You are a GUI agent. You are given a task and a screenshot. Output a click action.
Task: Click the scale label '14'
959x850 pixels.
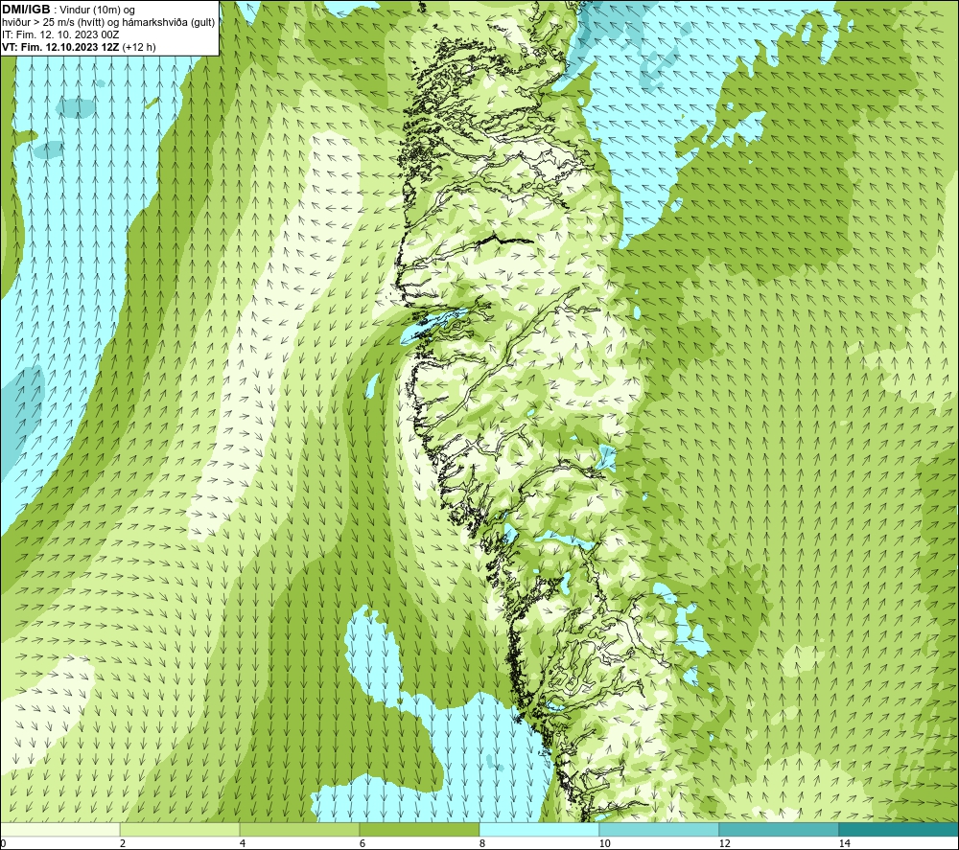click(844, 843)
